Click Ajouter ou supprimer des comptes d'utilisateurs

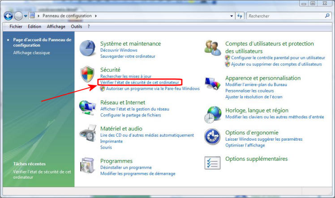click(276, 64)
